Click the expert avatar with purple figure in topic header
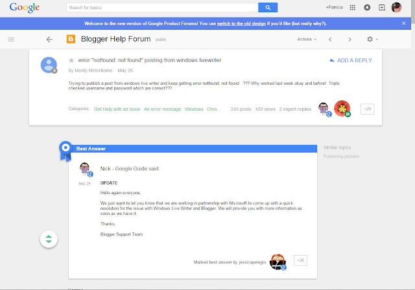The image size is (415, 290). [325, 109]
